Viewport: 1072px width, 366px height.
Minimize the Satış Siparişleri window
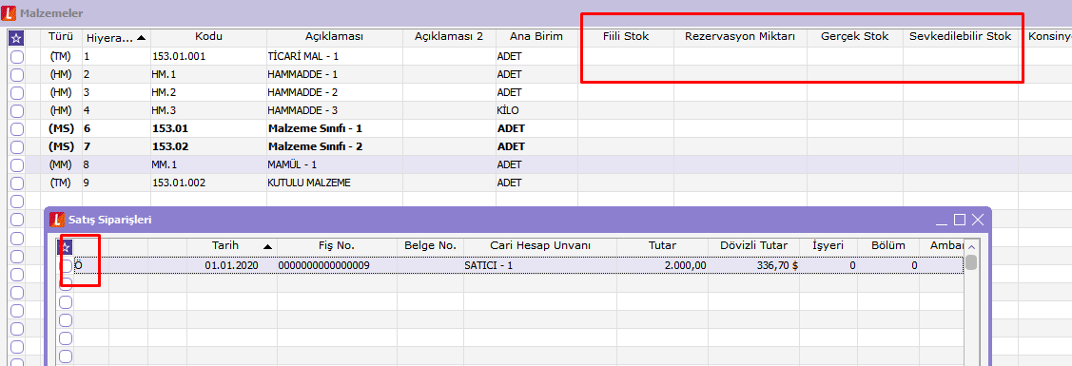[942, 220]
